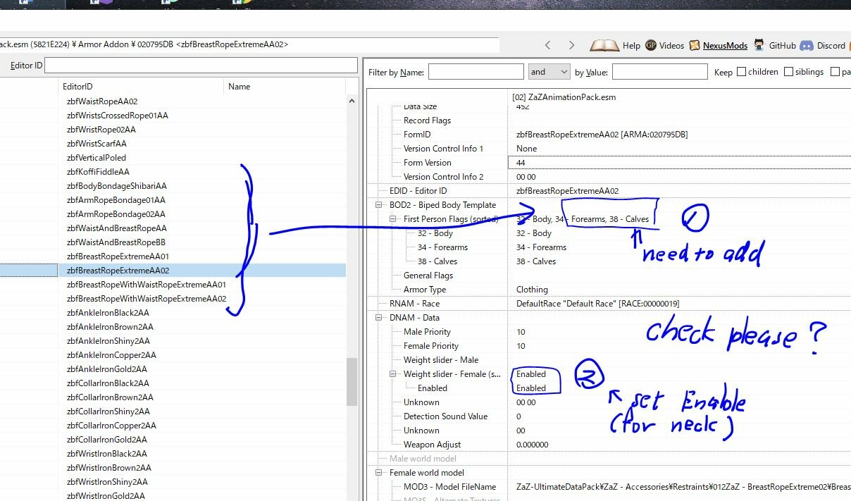Select zbfCollarIronCopper2AA record

111,426
